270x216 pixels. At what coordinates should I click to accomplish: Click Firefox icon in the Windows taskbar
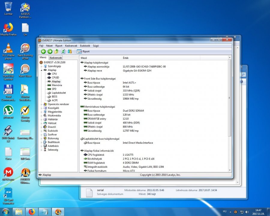point(32,211)
